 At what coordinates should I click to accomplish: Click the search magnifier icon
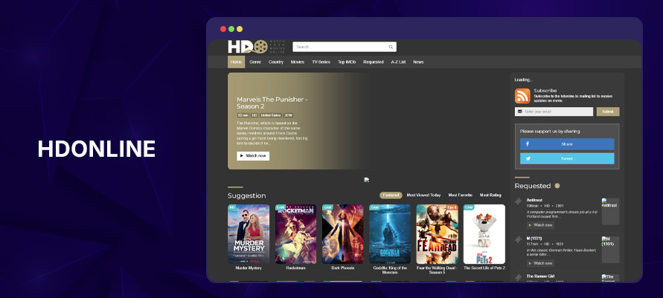[391, 47]
